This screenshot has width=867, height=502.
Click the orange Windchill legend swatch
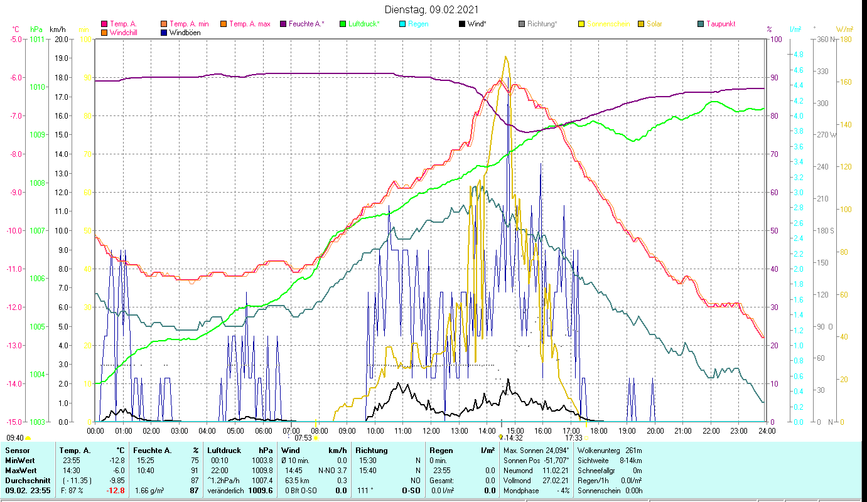tap(104, 32)
